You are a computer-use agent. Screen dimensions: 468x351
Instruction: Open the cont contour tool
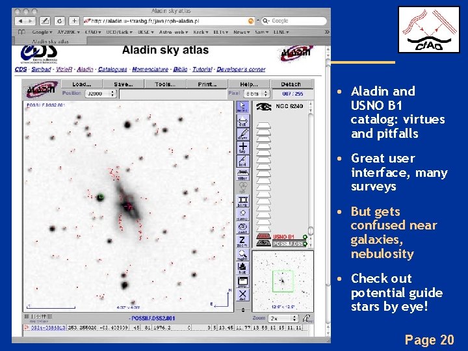[242, 228]
